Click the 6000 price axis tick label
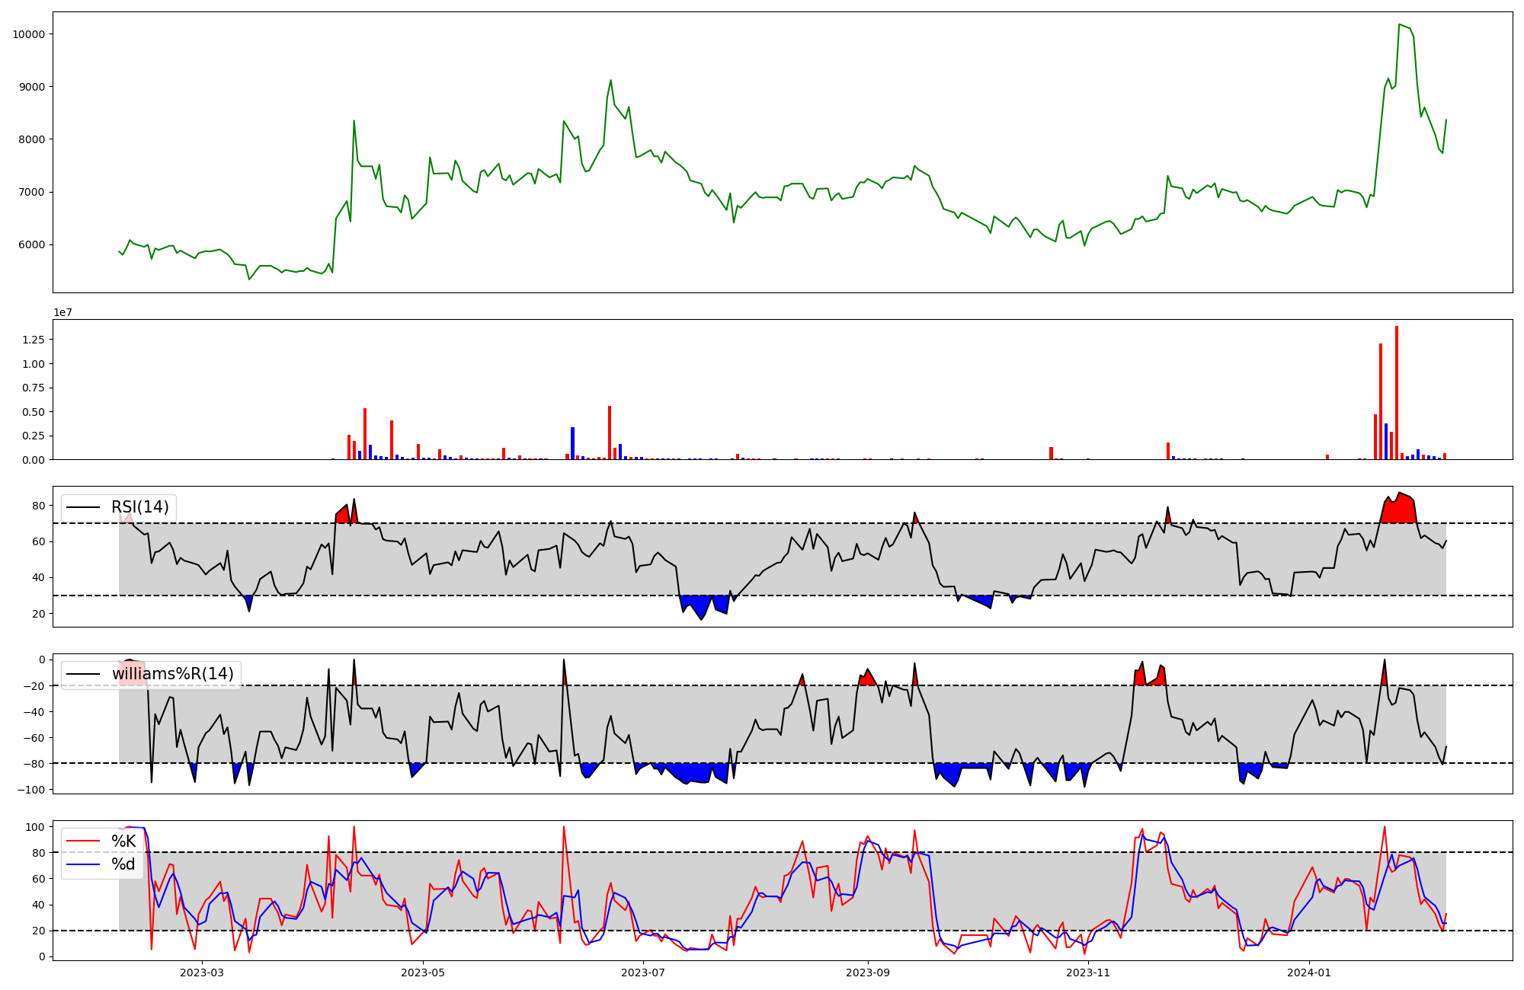 coord(32,244)
